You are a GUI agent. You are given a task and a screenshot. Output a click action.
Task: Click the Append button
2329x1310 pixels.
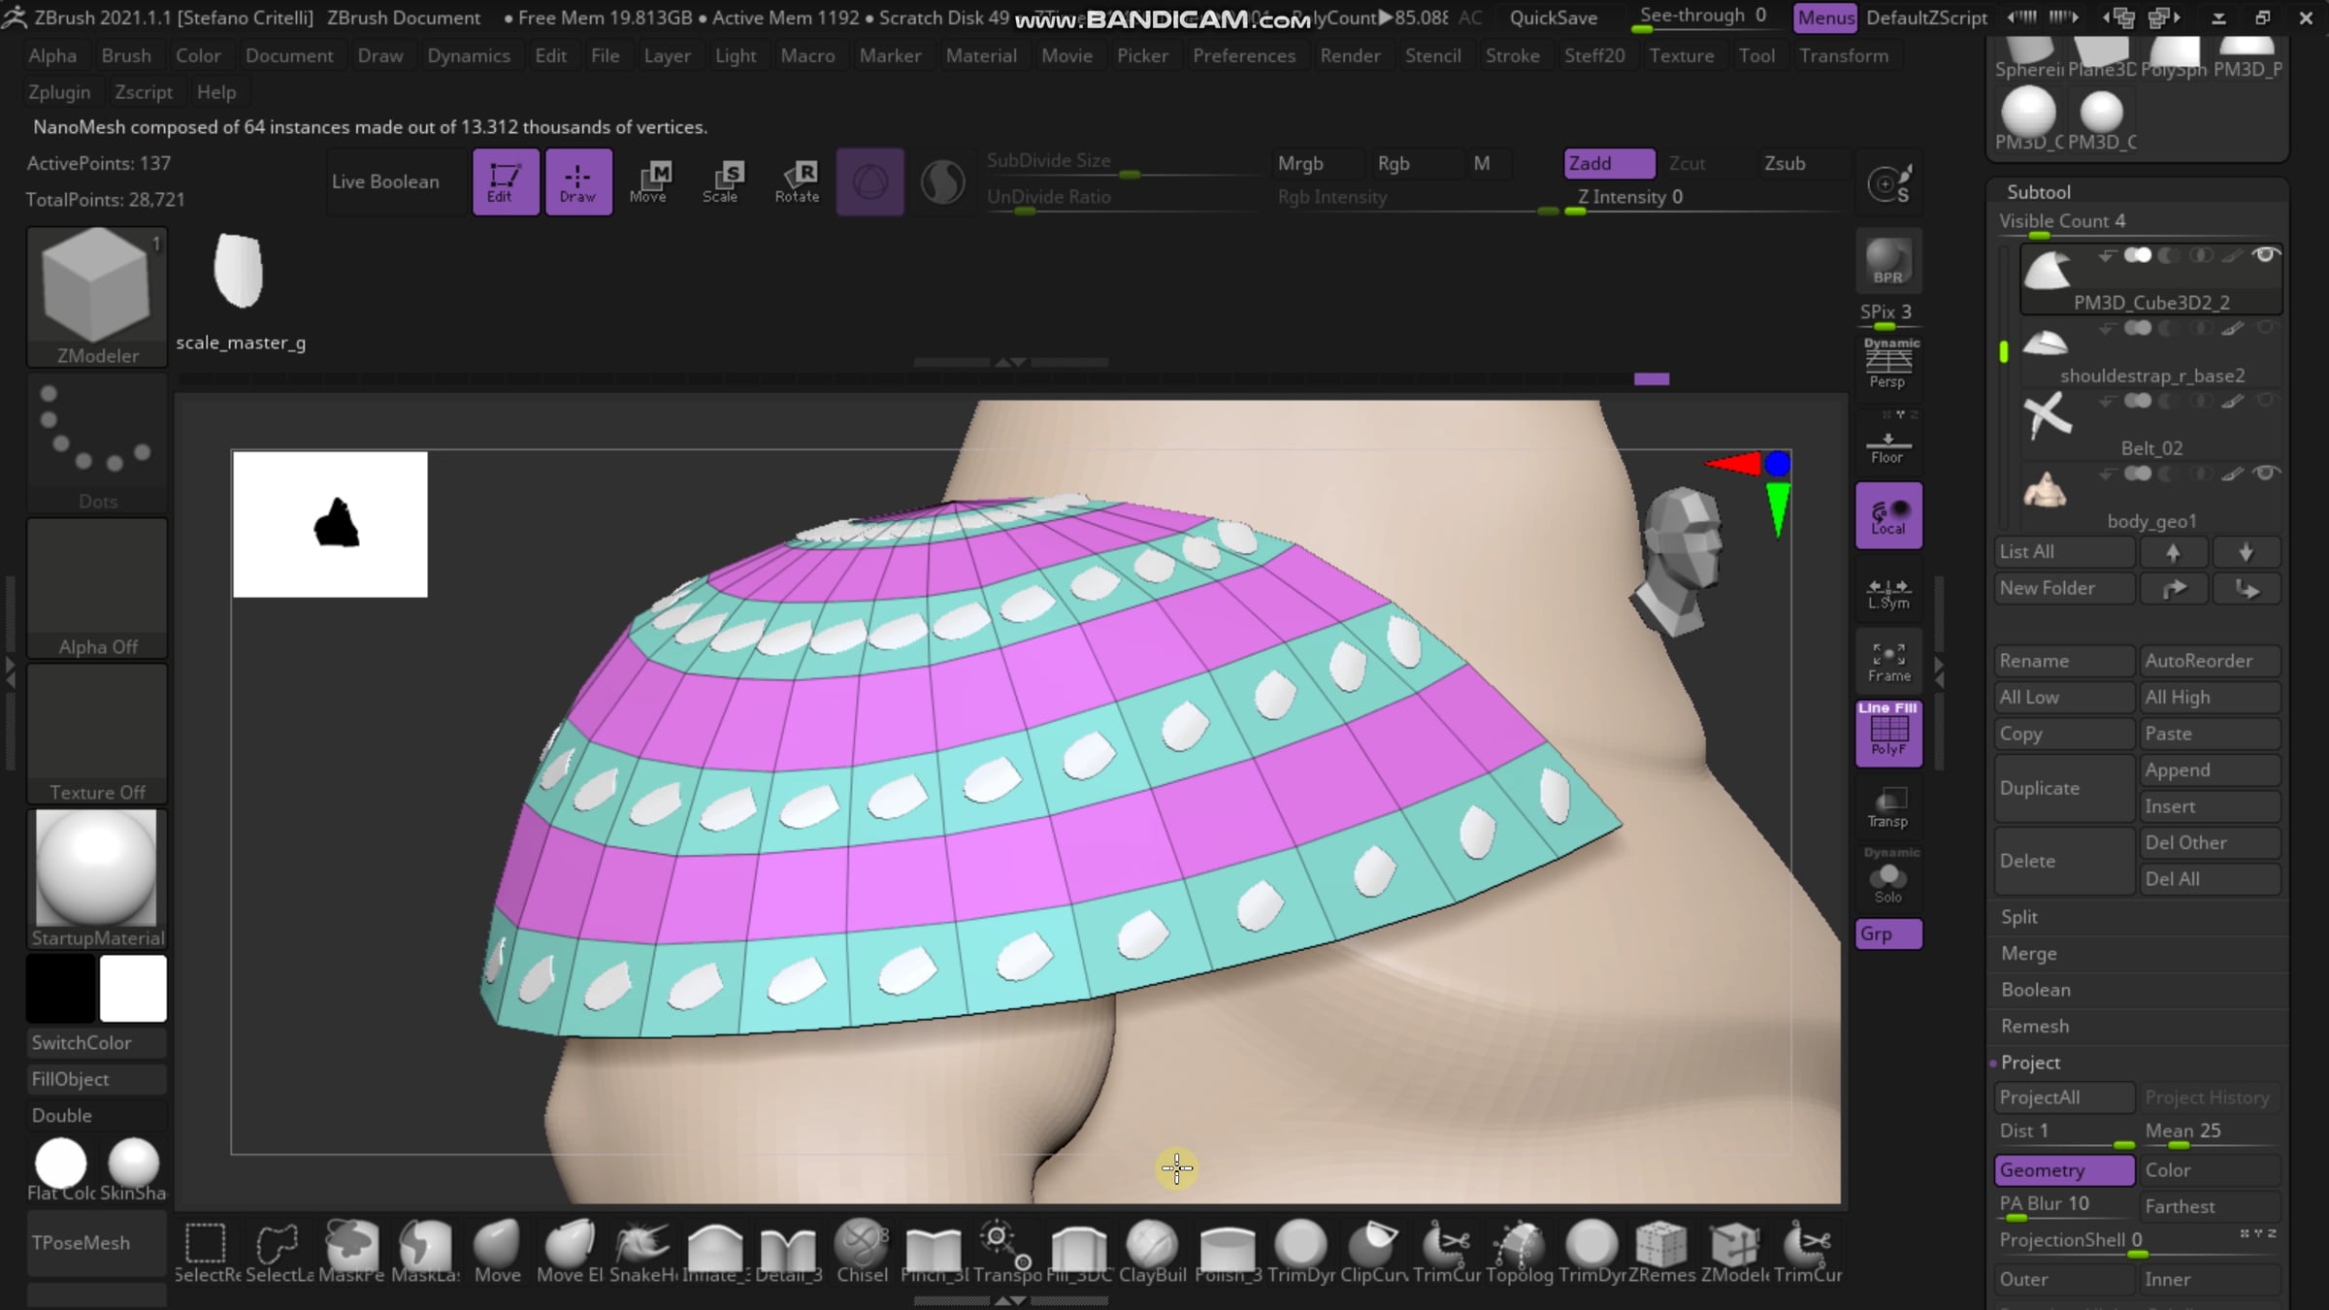click(2210, 770)
